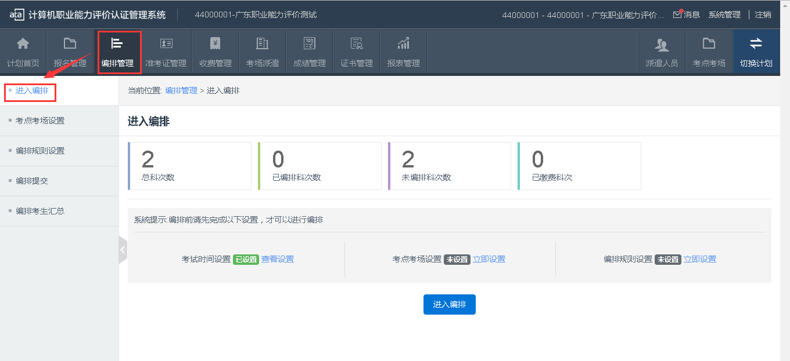Collapse the left sidebar with arrow handle
790x361 pixels.
point(123,250)
